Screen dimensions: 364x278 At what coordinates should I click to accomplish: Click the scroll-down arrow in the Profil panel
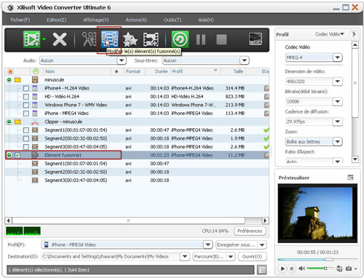(x=355, y=159)
